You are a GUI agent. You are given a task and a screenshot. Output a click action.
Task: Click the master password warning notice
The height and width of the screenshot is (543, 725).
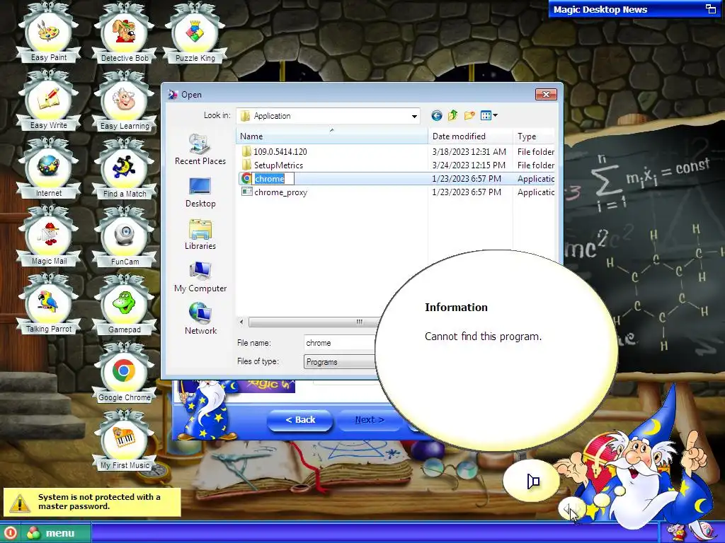click(x=92, y=502)
